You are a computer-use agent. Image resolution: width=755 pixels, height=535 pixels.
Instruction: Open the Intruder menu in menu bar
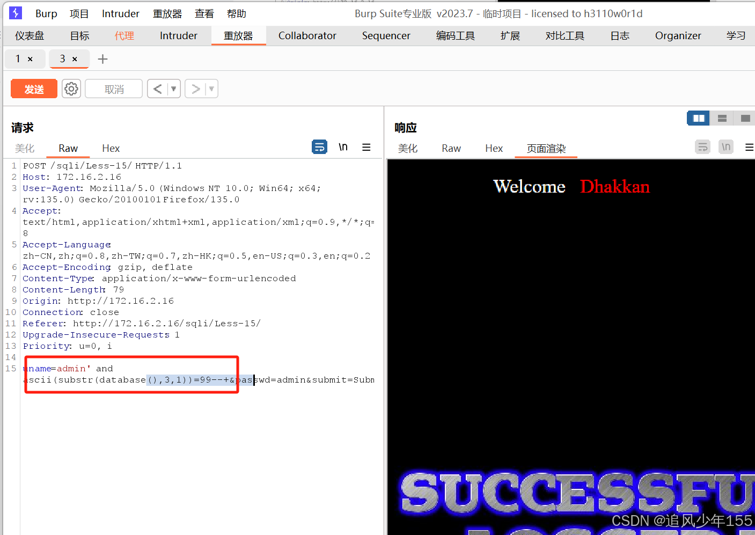pyautogui.click(x=121, y=13)
